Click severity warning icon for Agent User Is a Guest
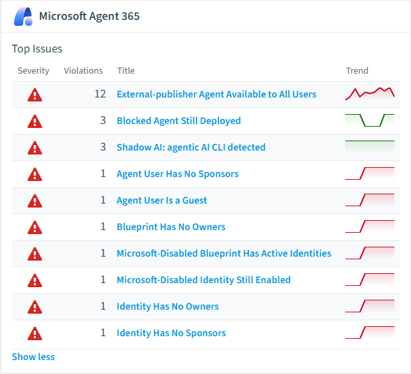Image resolution: width=411 pixels, height=374 pixels. [x=35, y=201]
